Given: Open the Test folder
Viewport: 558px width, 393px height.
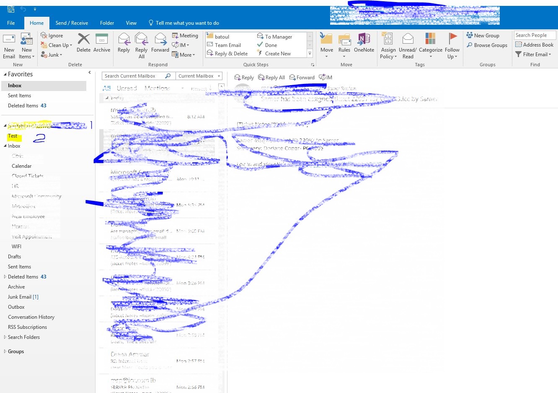Looking at the screenshot, I should pyautogui.click(x=13, y=136).
